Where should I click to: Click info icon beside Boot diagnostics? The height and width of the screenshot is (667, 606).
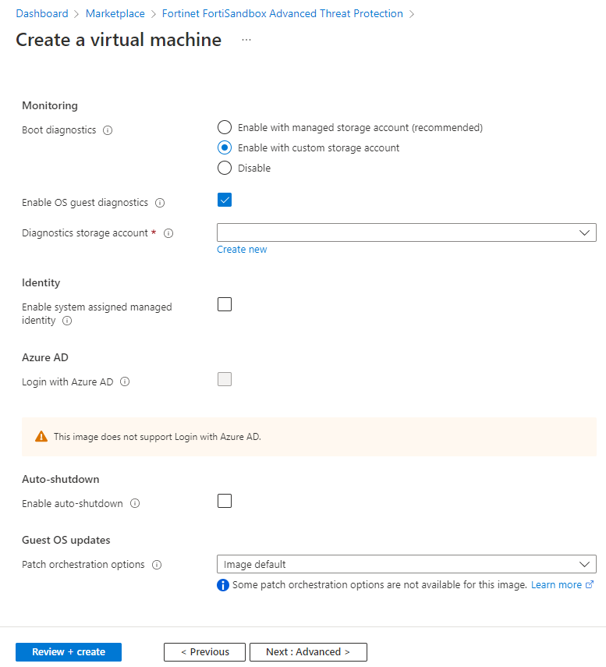tap(108, 130)
